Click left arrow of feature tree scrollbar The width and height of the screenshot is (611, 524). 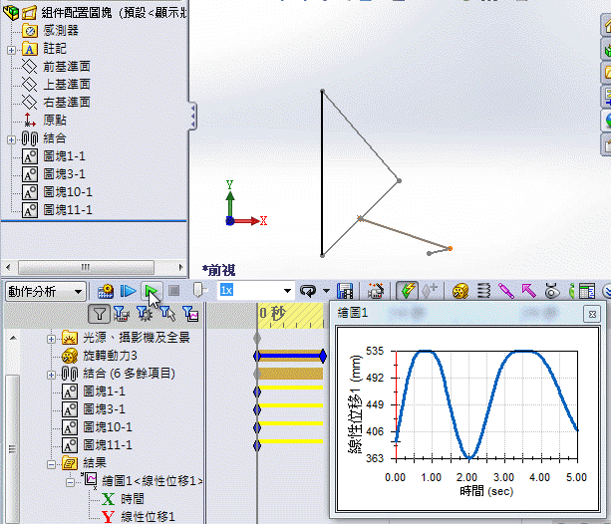[x=8, y=267]
